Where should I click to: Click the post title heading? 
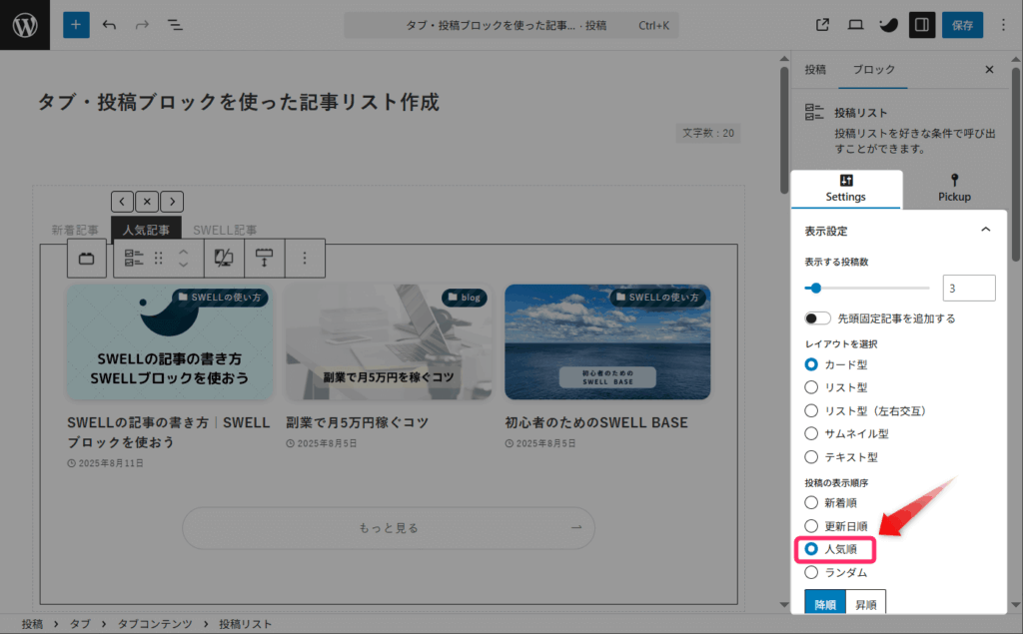pyautogui.click(x=239, y=102)
